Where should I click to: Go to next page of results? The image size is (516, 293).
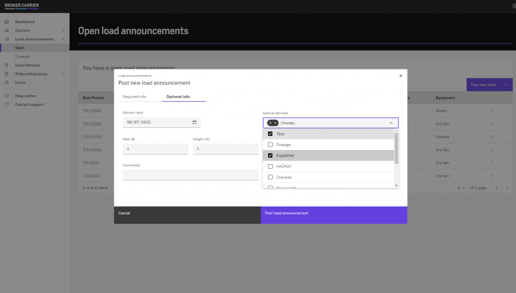pyautogui.click(x=507, y=188)
